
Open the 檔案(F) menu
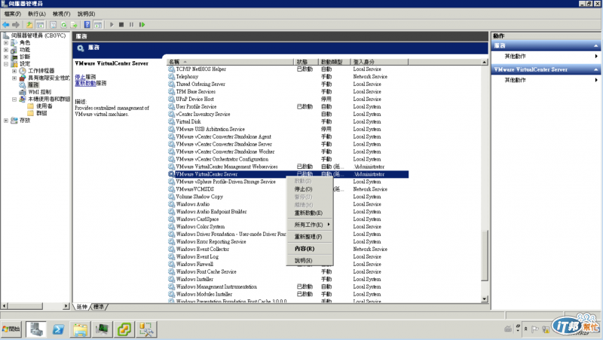click(x=13, y=14)
